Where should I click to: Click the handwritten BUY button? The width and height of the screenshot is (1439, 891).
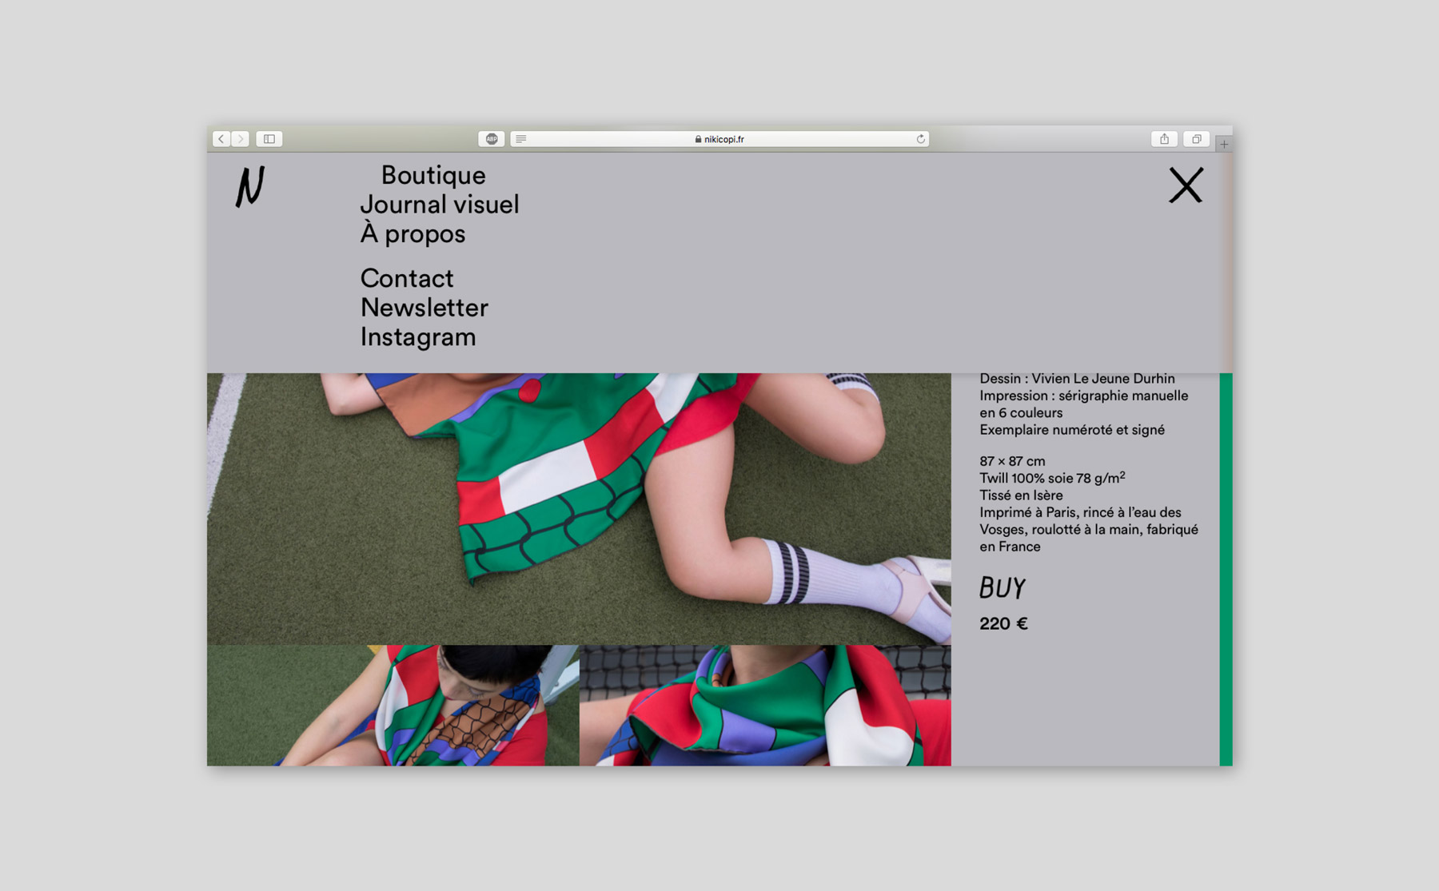pyautogui.click(x=1003, y=588)
